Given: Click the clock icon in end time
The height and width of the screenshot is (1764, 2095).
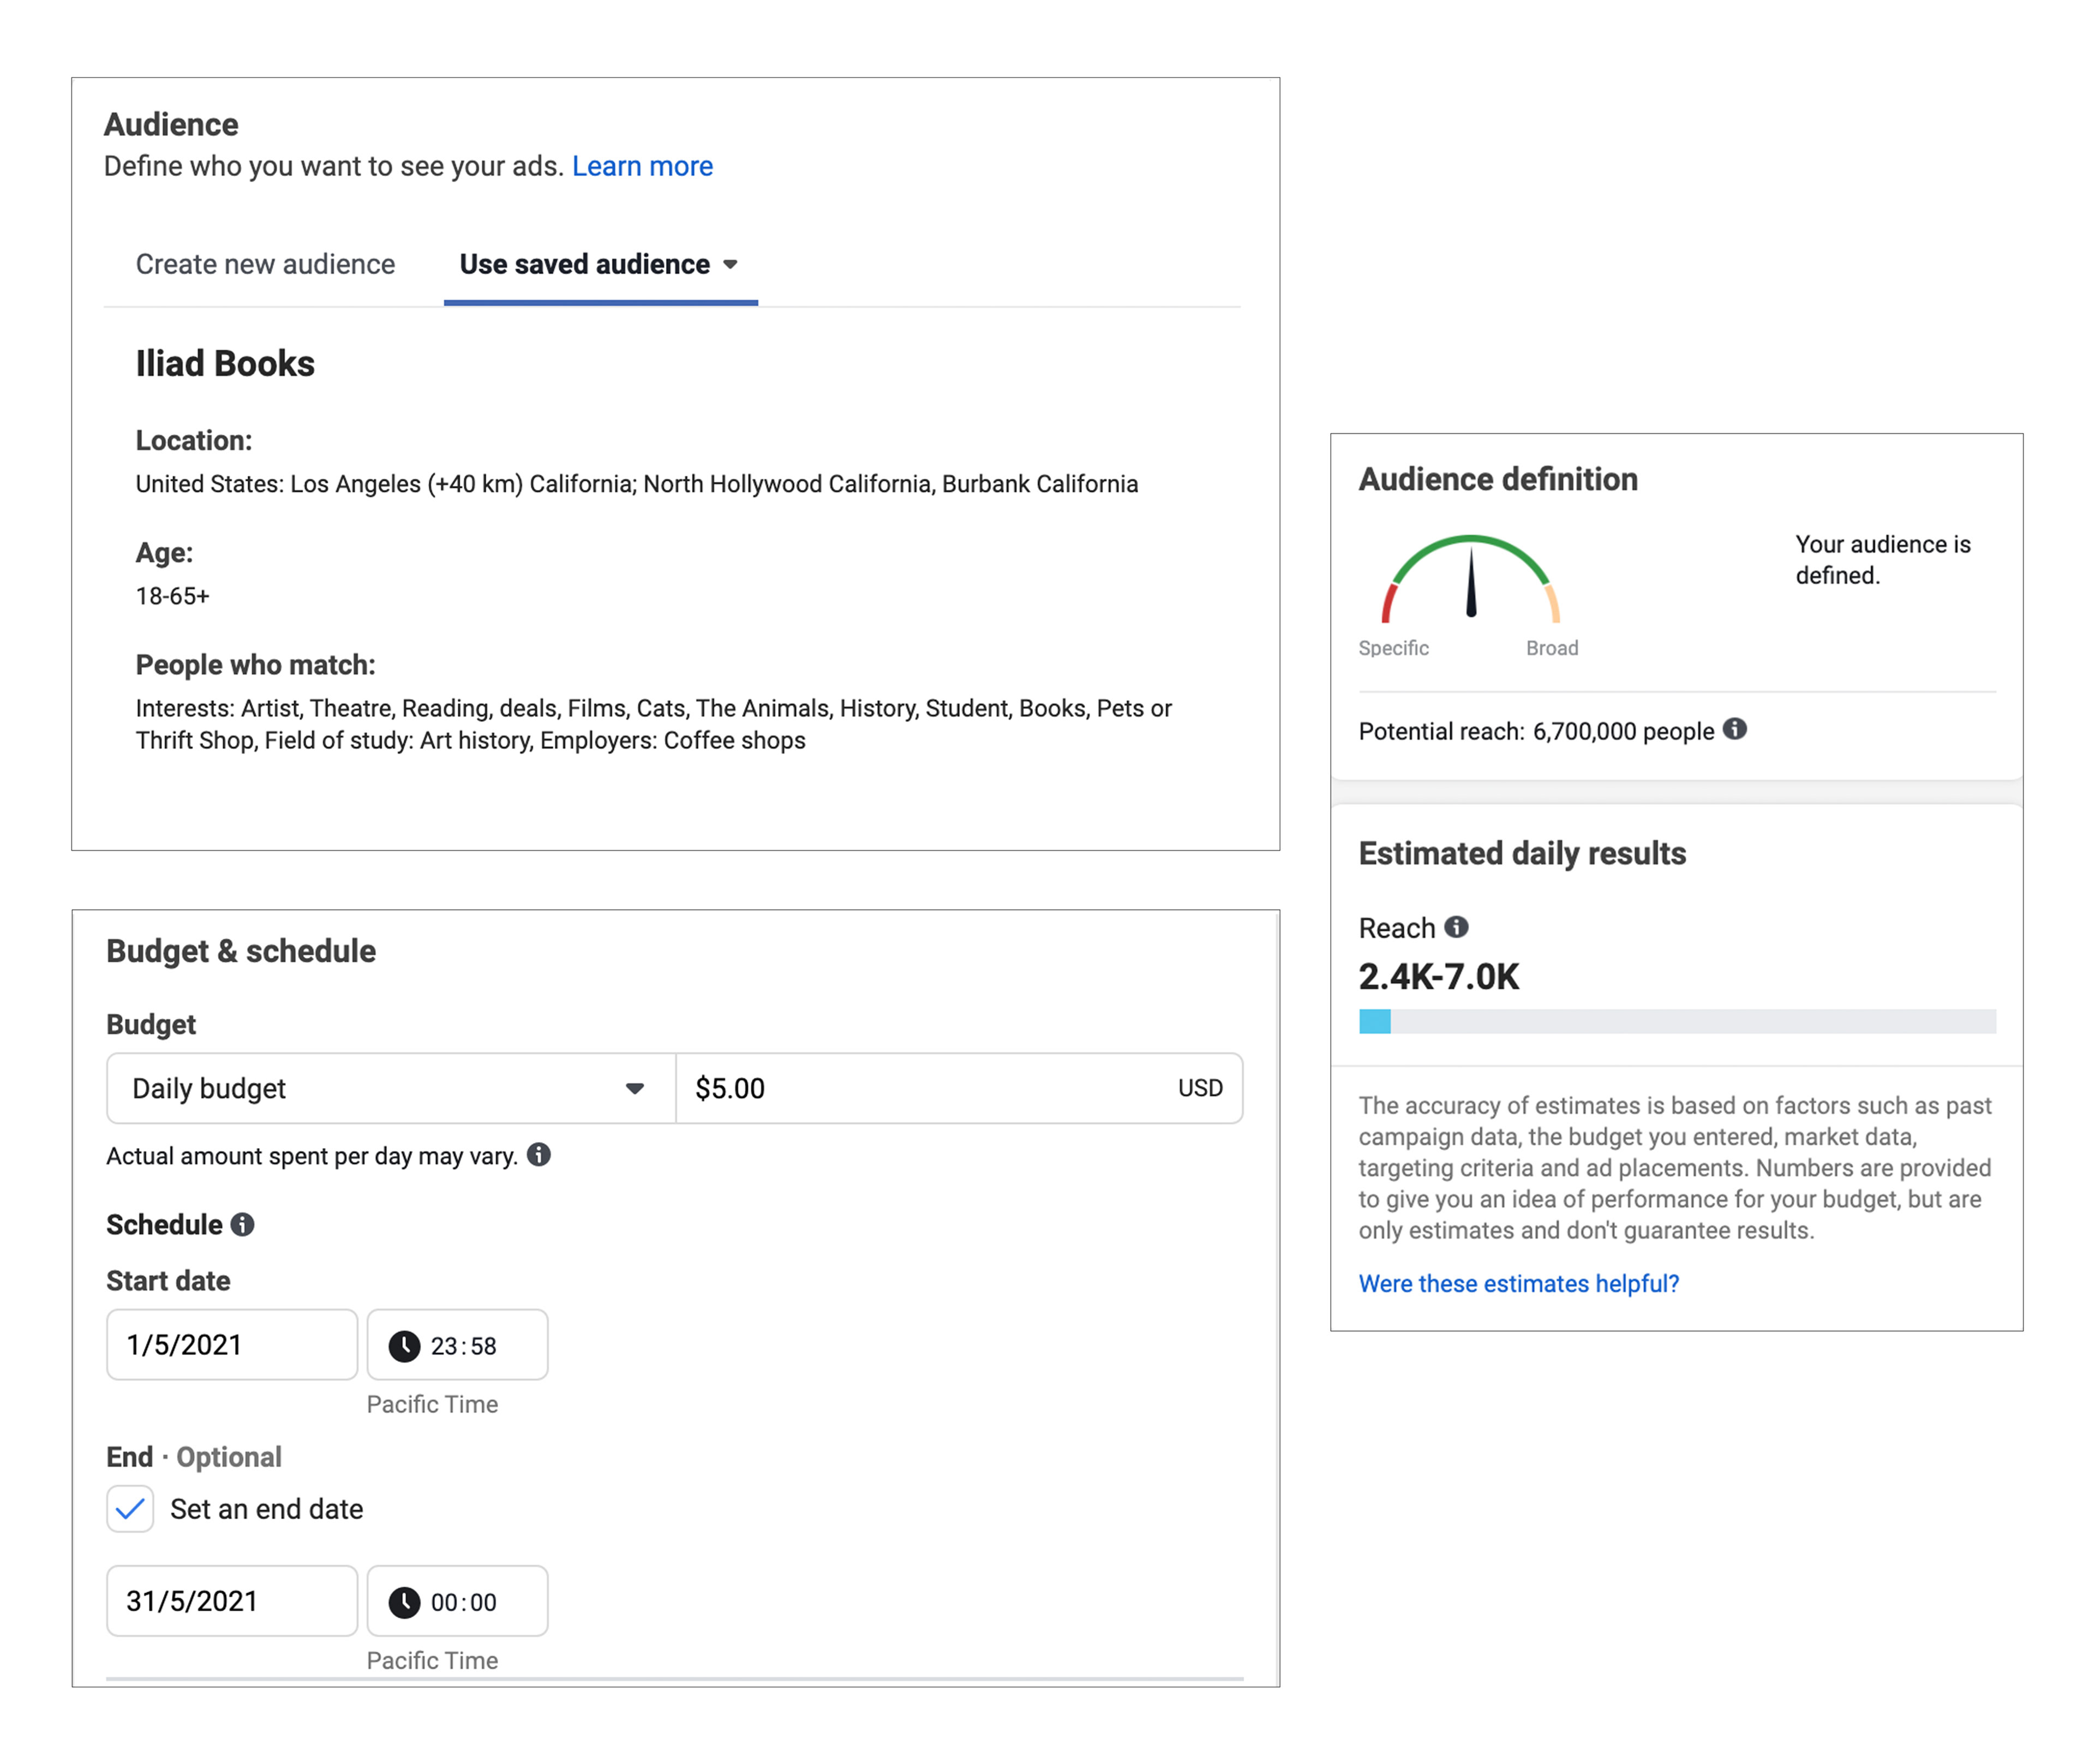Looking at the screenshot, I should (x=404, y=1602).
